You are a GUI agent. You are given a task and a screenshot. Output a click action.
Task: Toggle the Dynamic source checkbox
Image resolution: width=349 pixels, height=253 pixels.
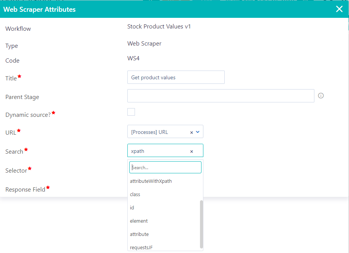131,112
